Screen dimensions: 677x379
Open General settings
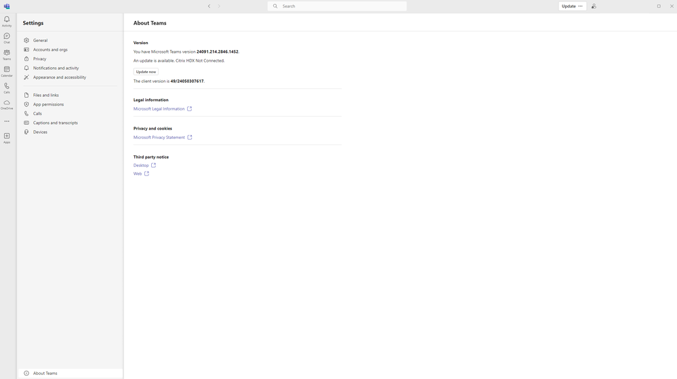(70, 40)
